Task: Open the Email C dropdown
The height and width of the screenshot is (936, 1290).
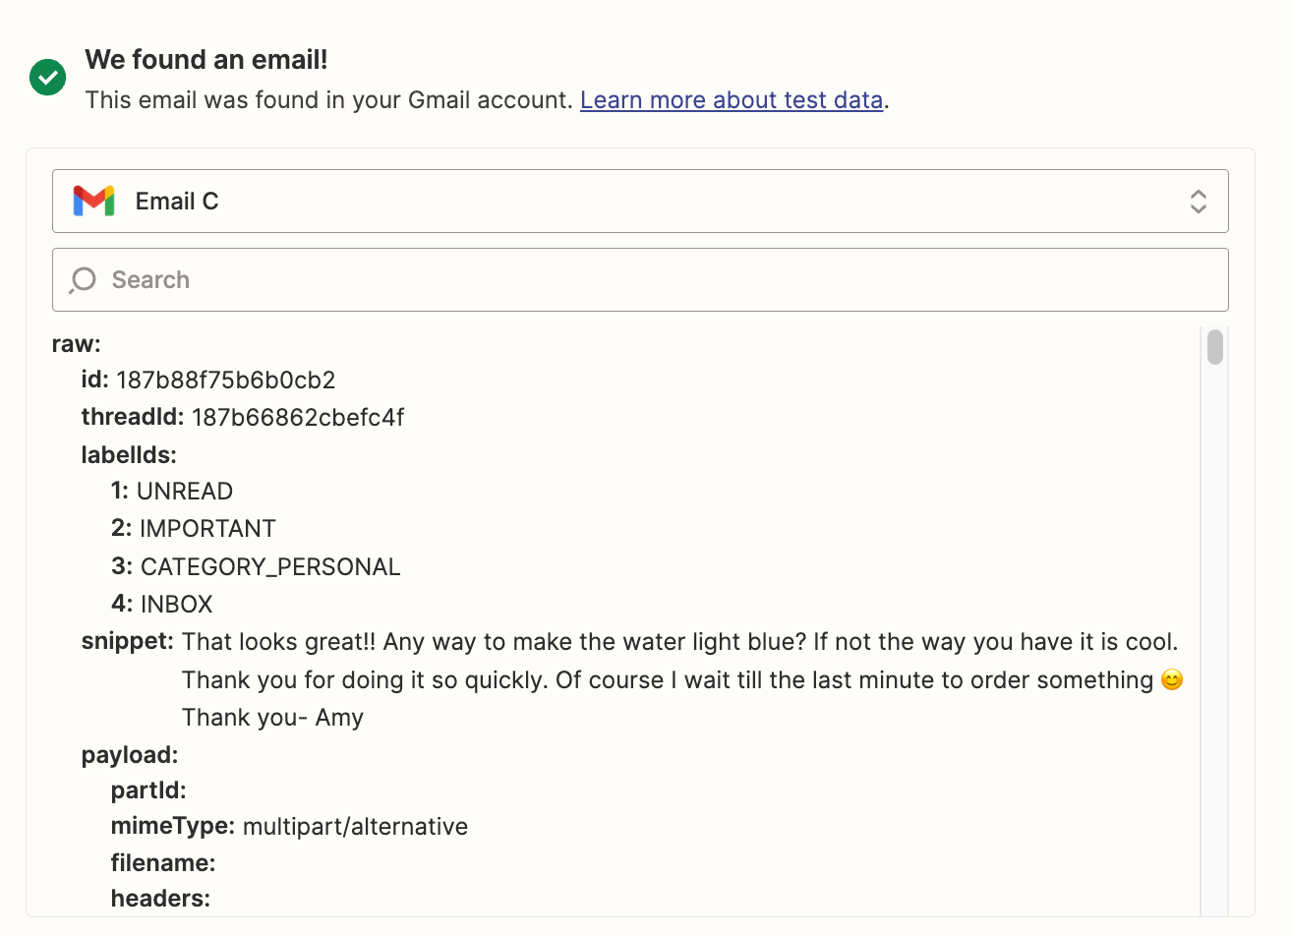Action: point(639,202)
